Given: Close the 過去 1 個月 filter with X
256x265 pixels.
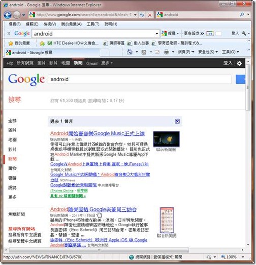Looking at the screenshot, I should (x=177, y=121).
